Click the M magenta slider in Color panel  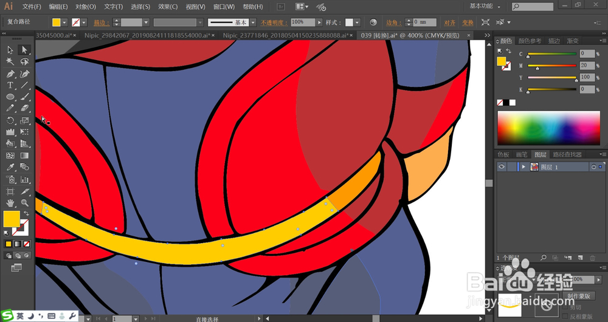(552, 66)
